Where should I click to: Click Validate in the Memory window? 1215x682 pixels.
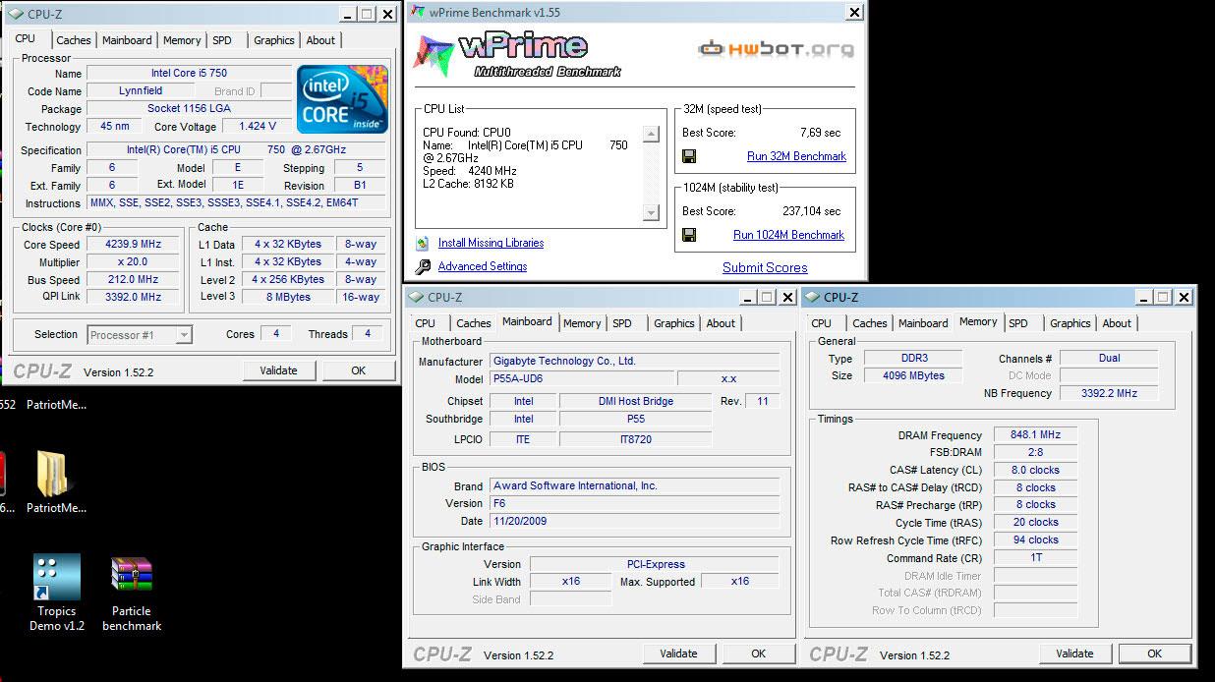point(1074,654)
